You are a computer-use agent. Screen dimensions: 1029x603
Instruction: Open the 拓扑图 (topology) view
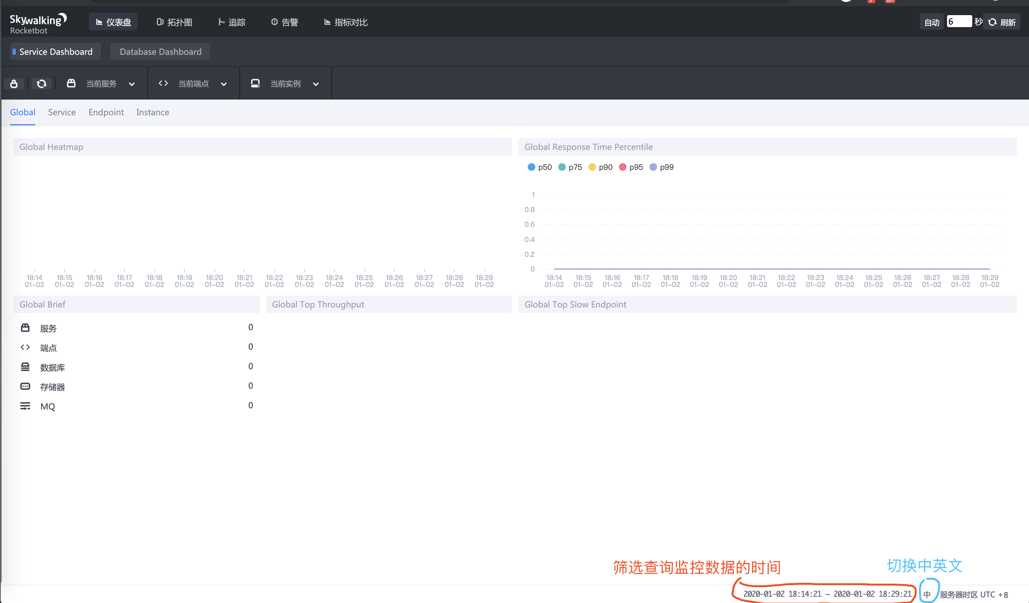[x=174, y=22]
